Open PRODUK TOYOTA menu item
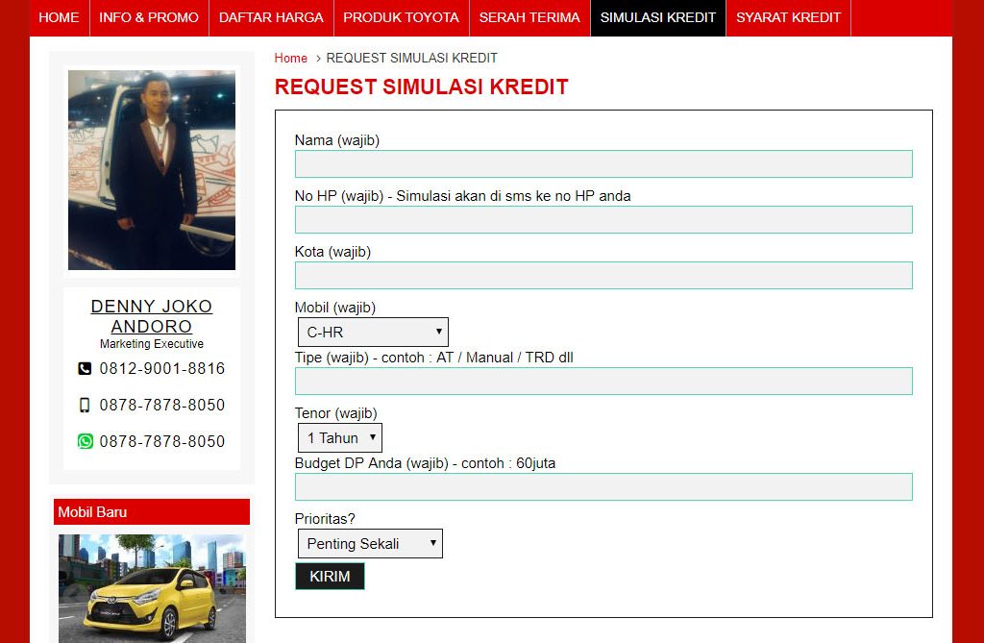Viewport: 984px width, 643px height. 401,17
